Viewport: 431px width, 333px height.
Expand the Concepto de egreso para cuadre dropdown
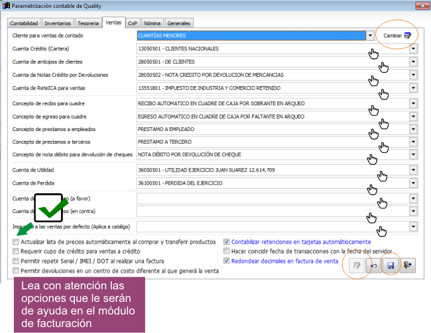(x=413, y=117)
